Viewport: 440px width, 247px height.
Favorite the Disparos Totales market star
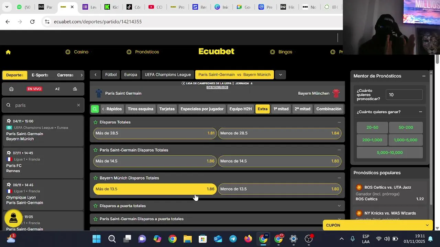click(x=95, y=122)
